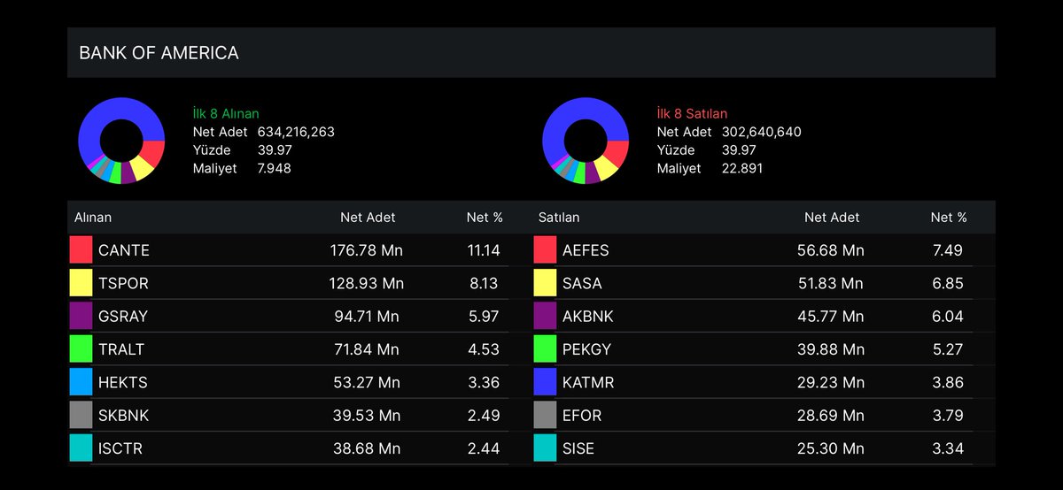Click the red swatch beside CANTE
The height and width of the screenshot is (490, 1063).
[81, 250]
